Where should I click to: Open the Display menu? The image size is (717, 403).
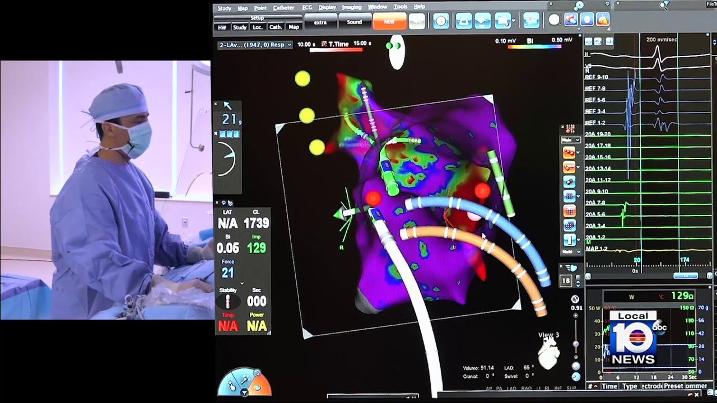point(327,8)
